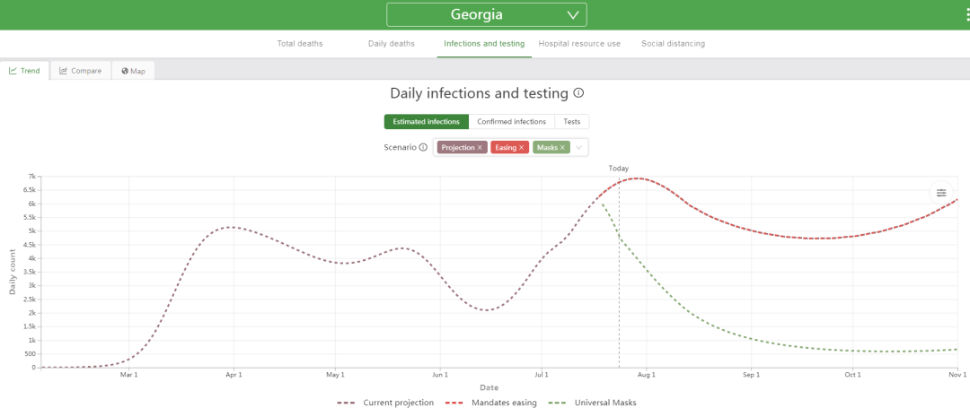Remove the Masks scenario tag
Screen dimensions: 970x408
click(x=562, y=148)
